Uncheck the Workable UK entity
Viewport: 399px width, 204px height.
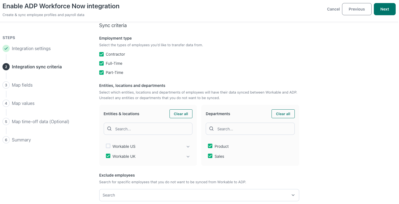[108, 156]
